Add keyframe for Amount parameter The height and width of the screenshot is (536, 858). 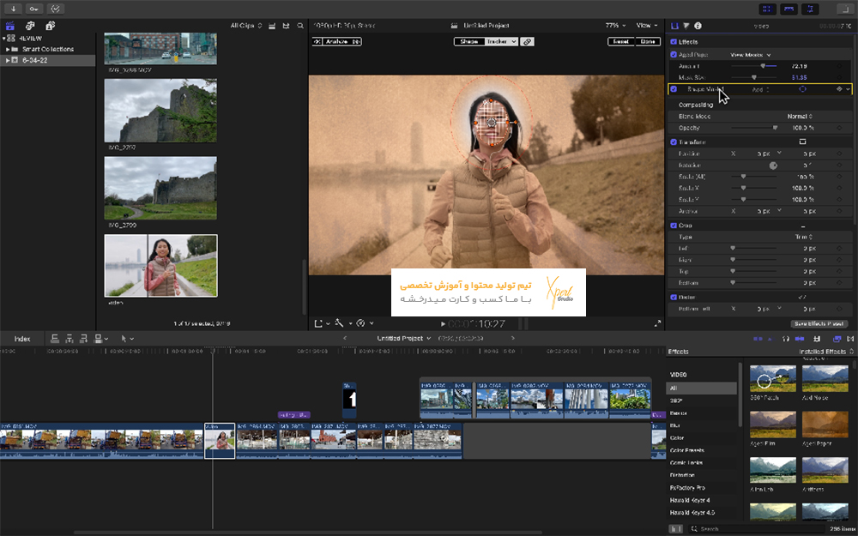point(839,66)
